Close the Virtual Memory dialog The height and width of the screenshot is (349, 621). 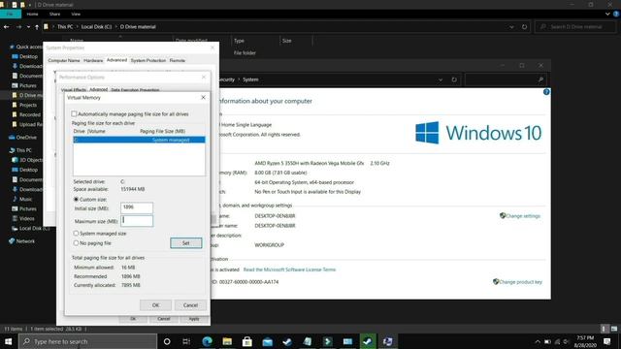(203, 97)
